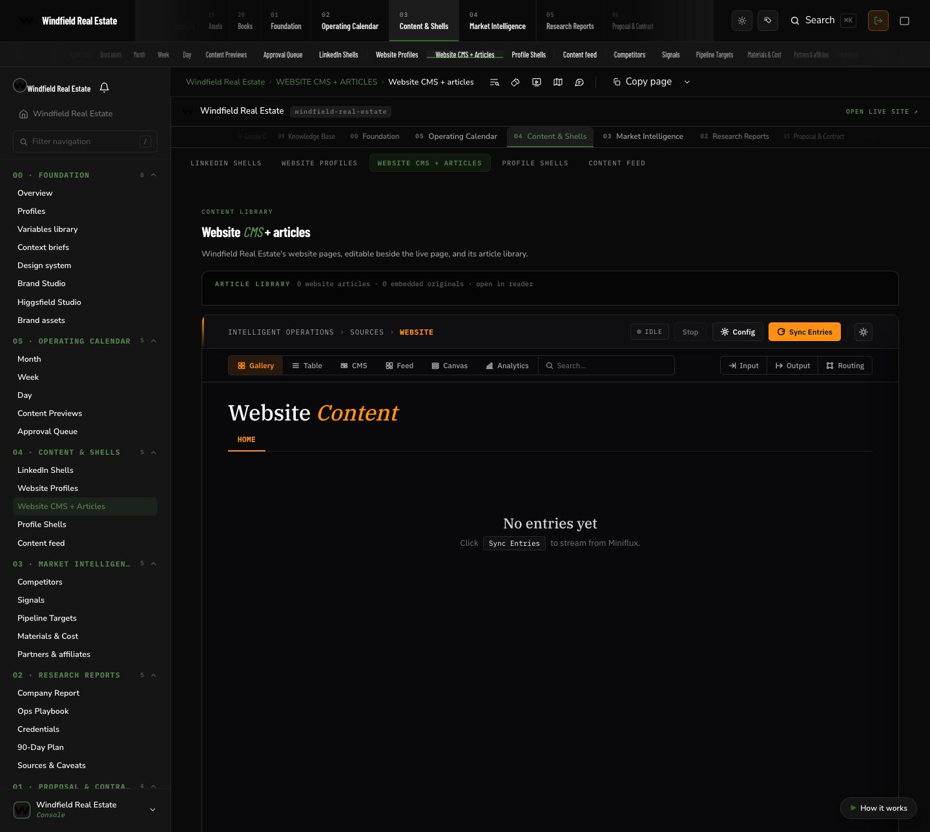Screen dimensions: 930x832
Task: Switch to Gallery view
Action: click(256, 366)
